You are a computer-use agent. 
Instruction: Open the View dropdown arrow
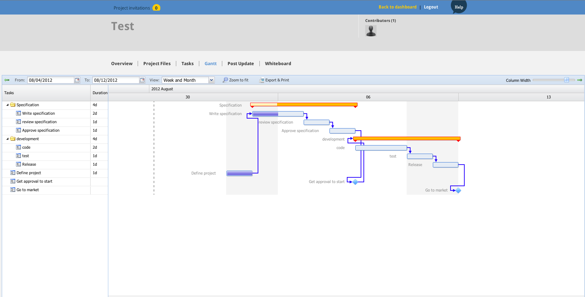[211, 80]
